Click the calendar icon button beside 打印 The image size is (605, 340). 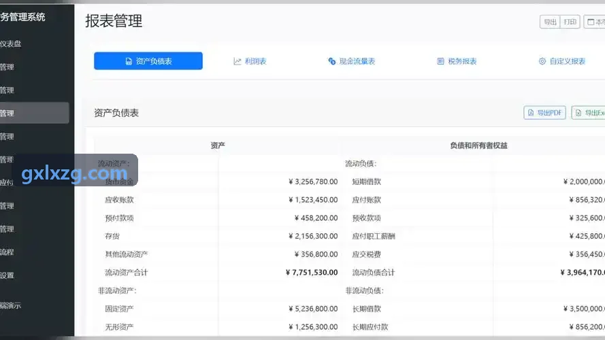click(x=595, y=22)
